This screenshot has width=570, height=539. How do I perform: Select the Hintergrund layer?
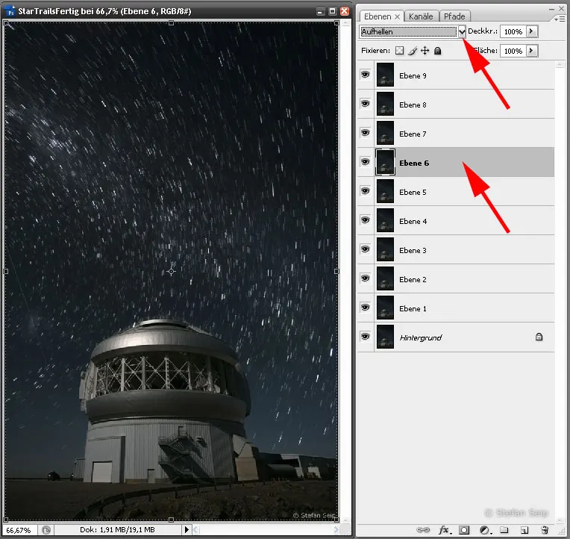[456, 337]
